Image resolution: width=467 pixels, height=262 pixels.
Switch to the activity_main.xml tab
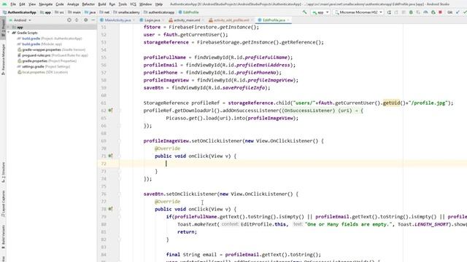point(187,20)
